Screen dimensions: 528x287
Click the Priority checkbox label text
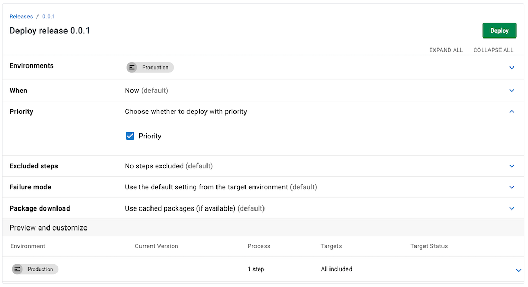coord(150,136)
